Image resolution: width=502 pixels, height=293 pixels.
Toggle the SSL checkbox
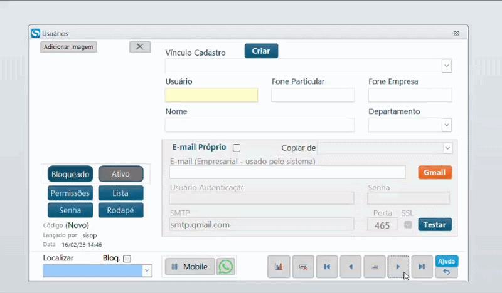[x=408, y=225]
